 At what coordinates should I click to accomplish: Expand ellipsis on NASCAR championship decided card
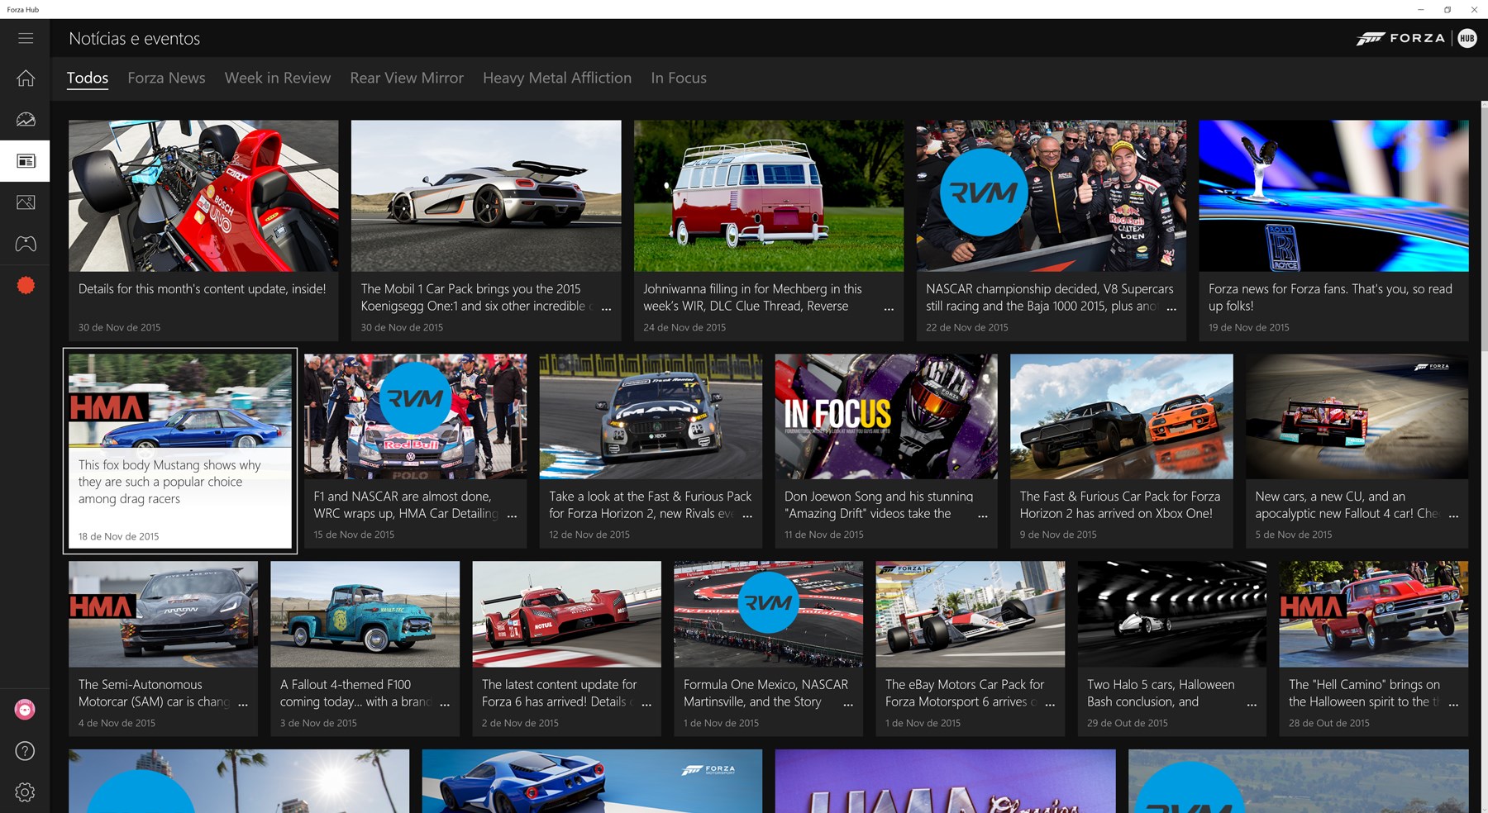pos(1171,308)
